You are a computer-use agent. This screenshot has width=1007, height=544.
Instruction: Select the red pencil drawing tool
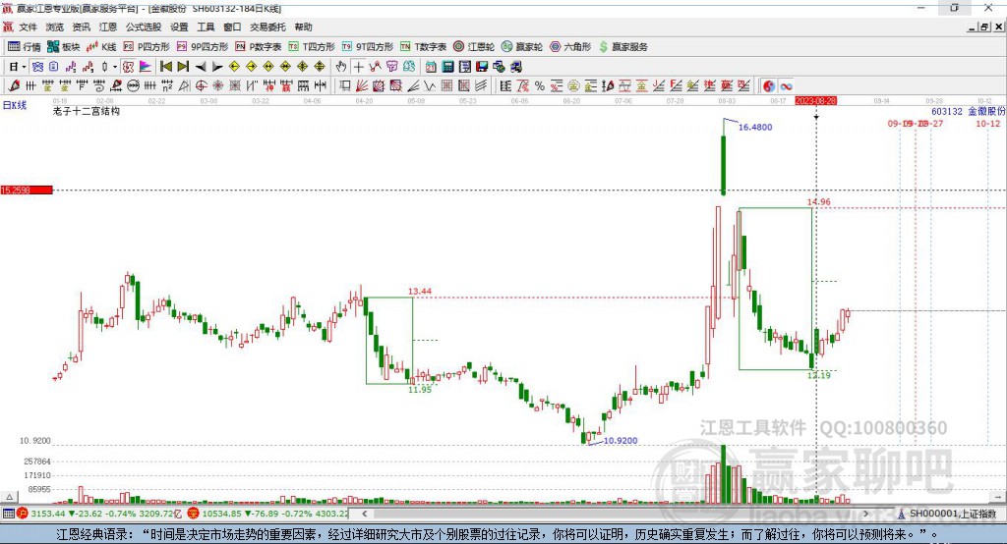14,85
